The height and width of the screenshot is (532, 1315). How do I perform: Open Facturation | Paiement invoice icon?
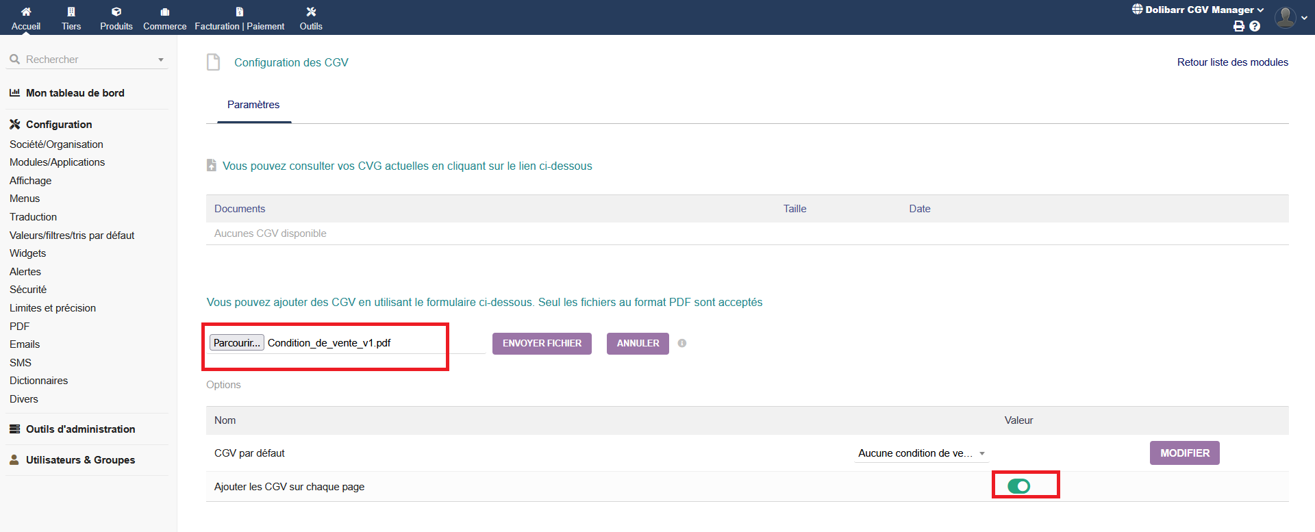[239, 12]
